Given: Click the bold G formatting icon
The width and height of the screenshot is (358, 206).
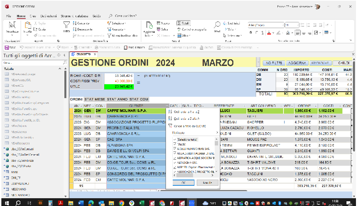Looking at the screenshot, I should tap(251, 32).
